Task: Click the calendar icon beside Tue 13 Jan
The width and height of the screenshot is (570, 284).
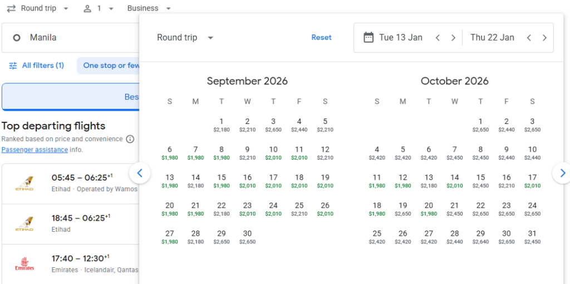Action: [x=368, y=37]
